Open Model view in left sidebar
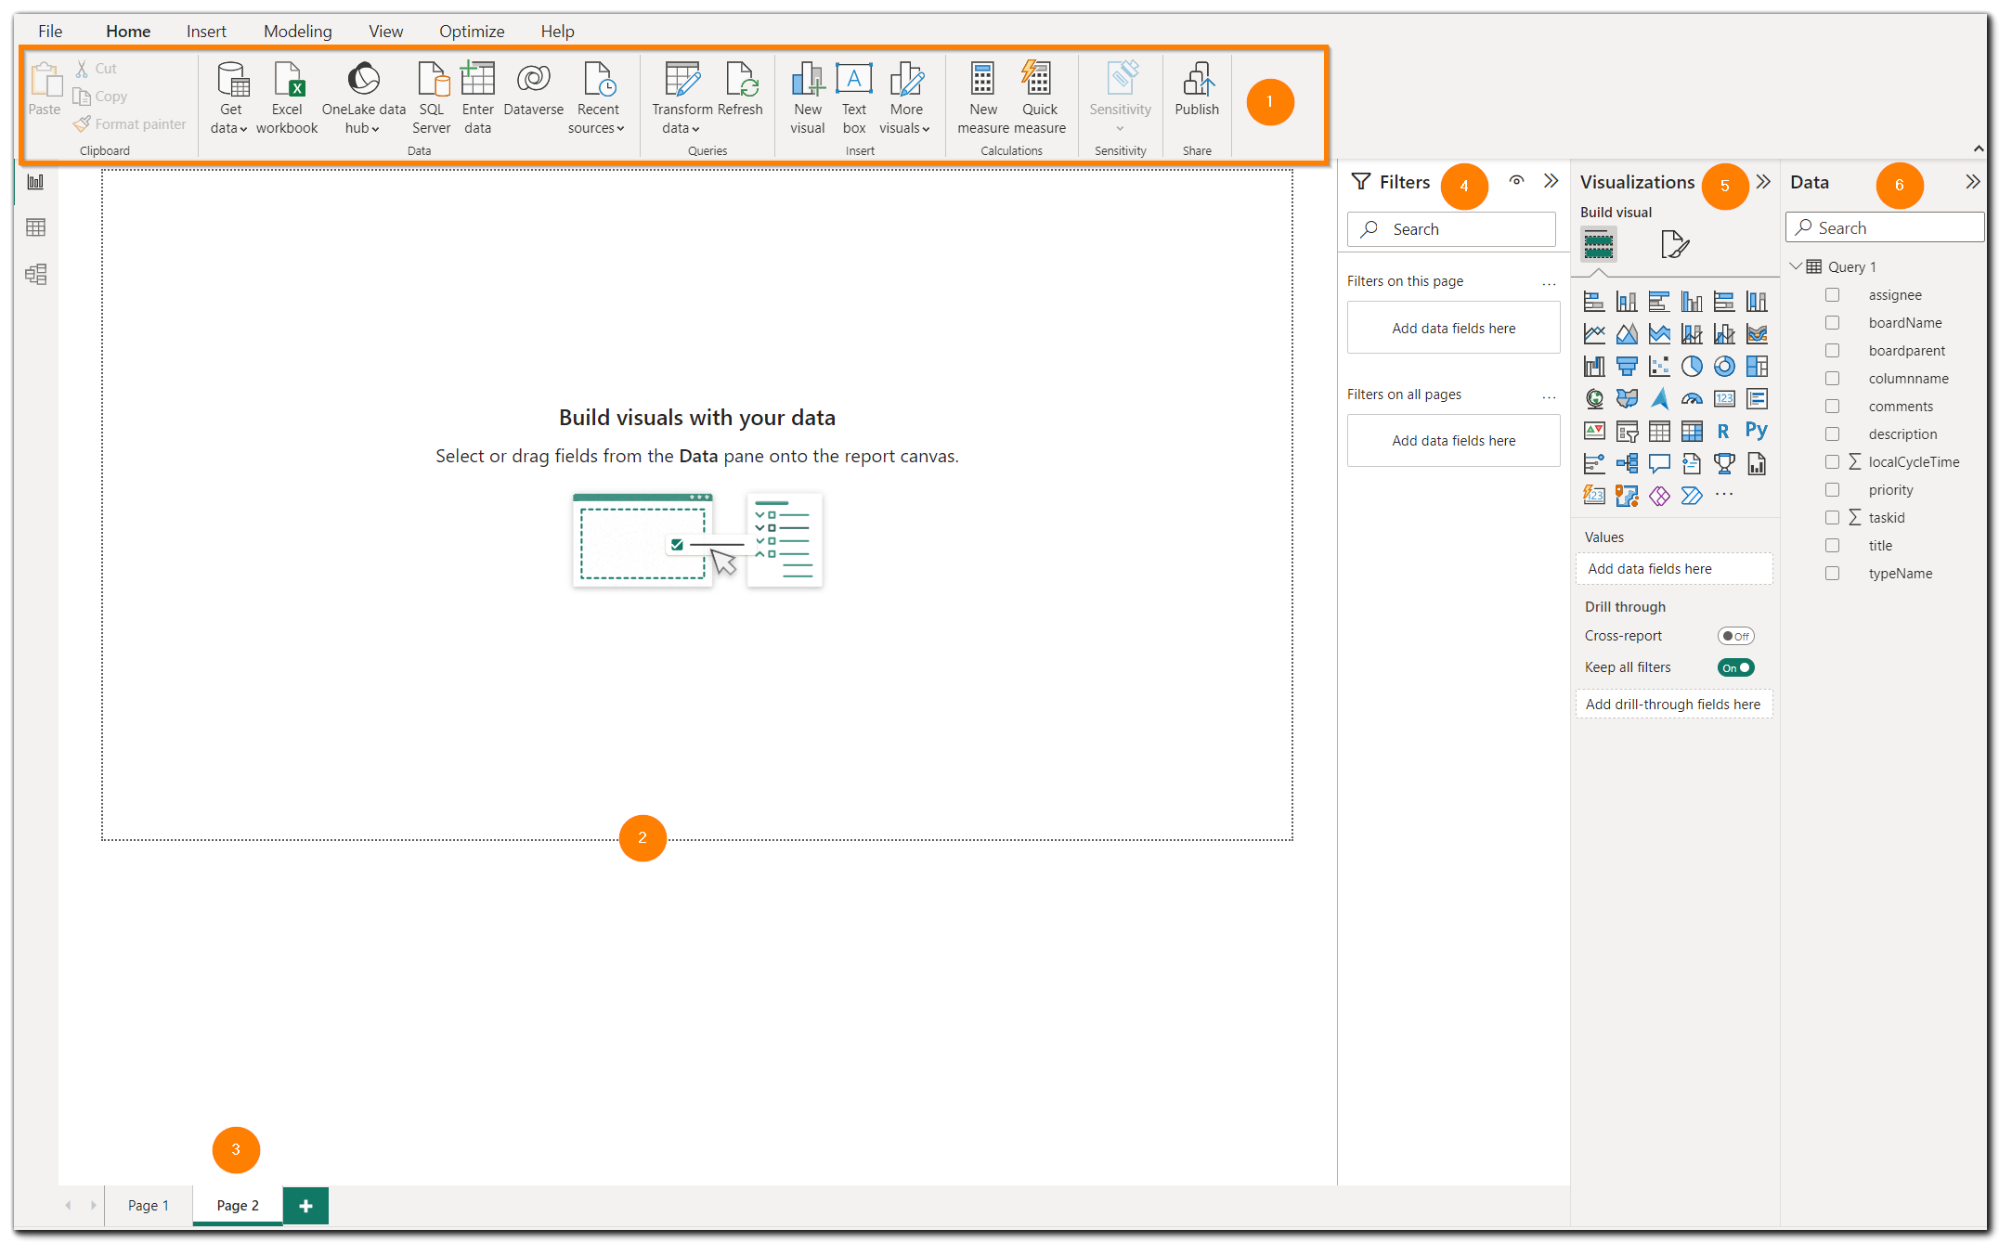This screenshot has height=1255, width=2012. coord(35,274)
